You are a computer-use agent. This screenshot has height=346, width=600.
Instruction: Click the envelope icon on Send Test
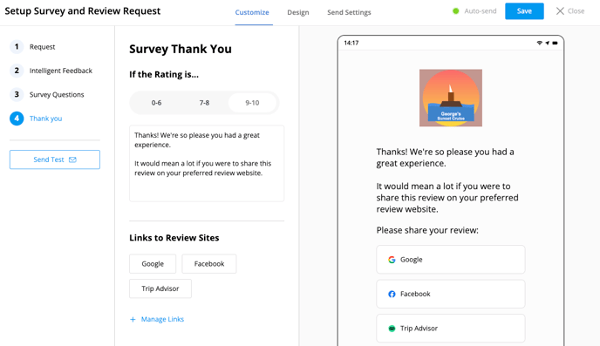coord(72,159)
